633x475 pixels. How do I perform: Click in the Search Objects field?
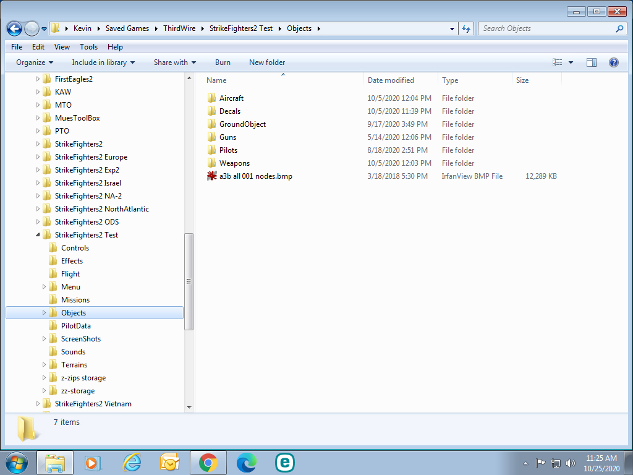point(547,28)
